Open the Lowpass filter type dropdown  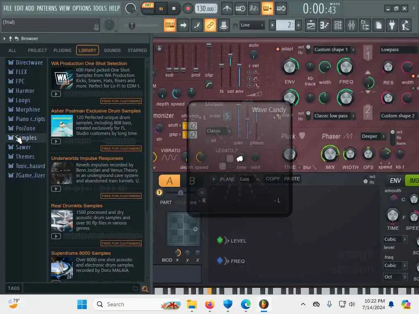[x=399, y=49]
